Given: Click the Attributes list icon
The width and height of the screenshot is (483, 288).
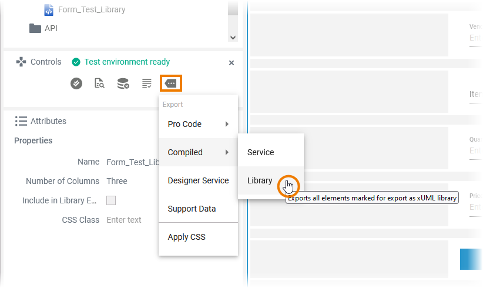Looking at the screenshot, I should pyautogui.click(x=21, y=121).
